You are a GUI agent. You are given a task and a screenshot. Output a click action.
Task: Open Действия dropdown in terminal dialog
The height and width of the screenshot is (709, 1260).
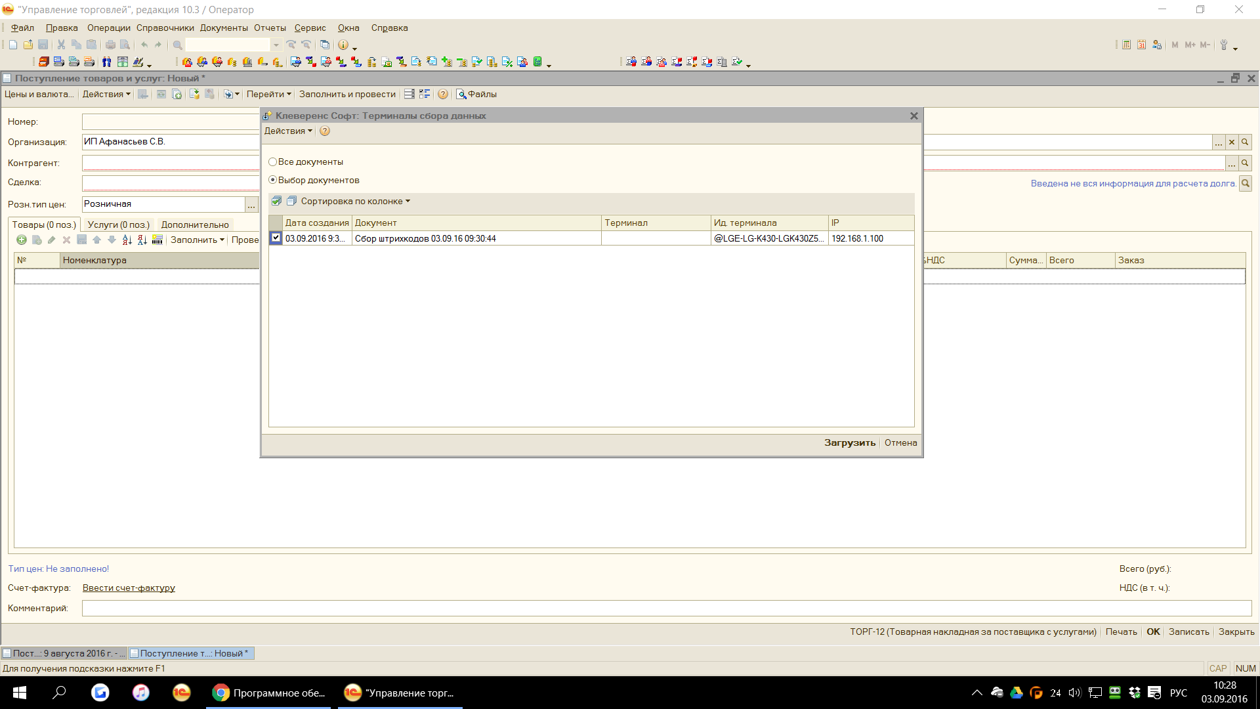coord(288,131)
